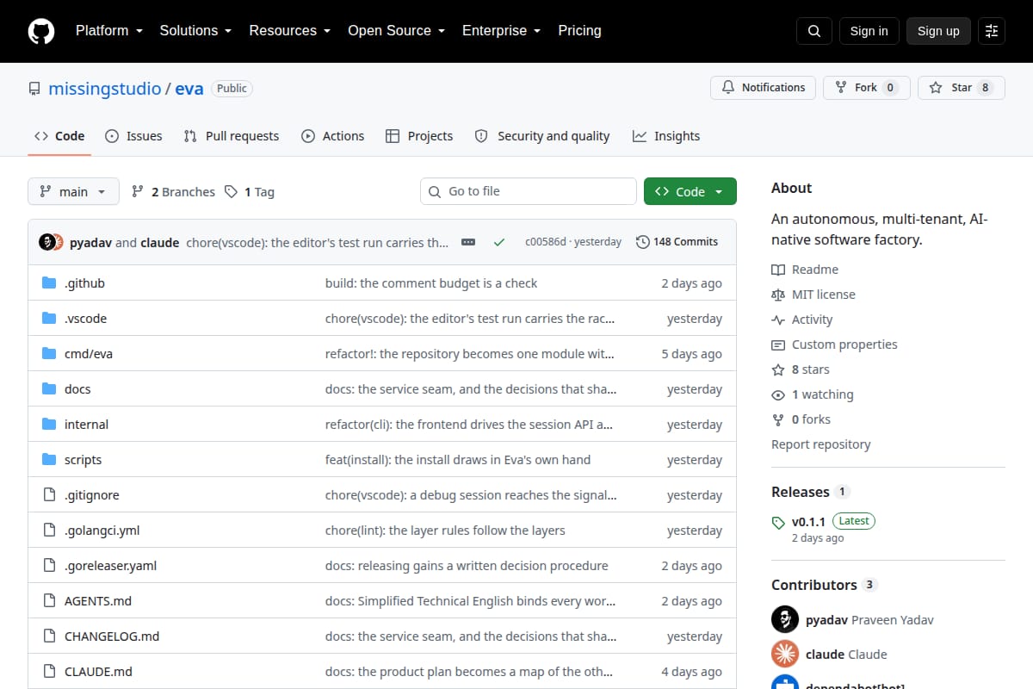Click the v0.1.1 release tag icon
Viewport: 1033px width, 689px height.
pos(778,522)
